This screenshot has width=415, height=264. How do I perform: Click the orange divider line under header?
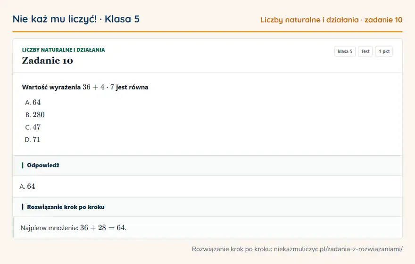[207, 32]
